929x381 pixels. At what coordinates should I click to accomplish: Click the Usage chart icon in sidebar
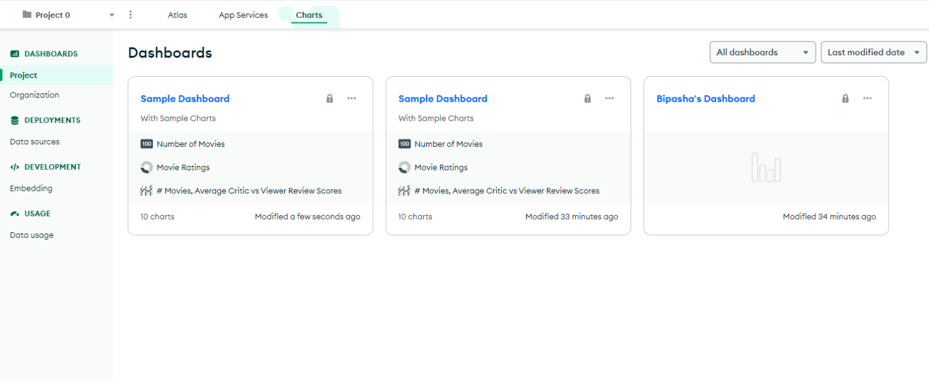coord(14,213)
